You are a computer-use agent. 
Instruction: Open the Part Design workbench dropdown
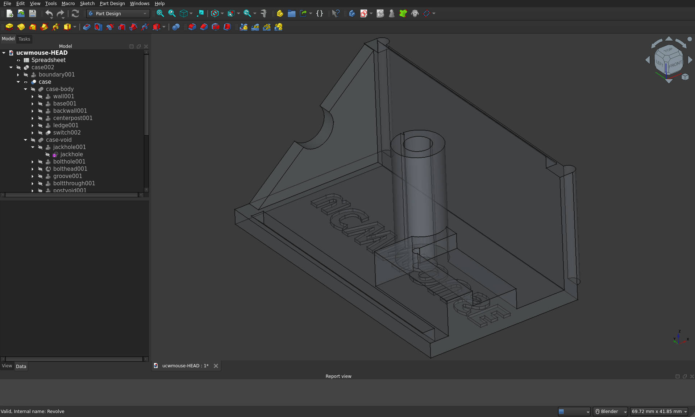tap(118, 13)
